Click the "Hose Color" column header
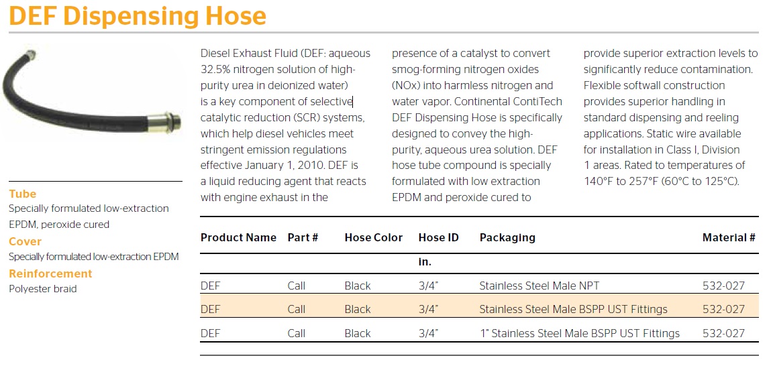Viewport: 771px width, 368px height. 373,237
